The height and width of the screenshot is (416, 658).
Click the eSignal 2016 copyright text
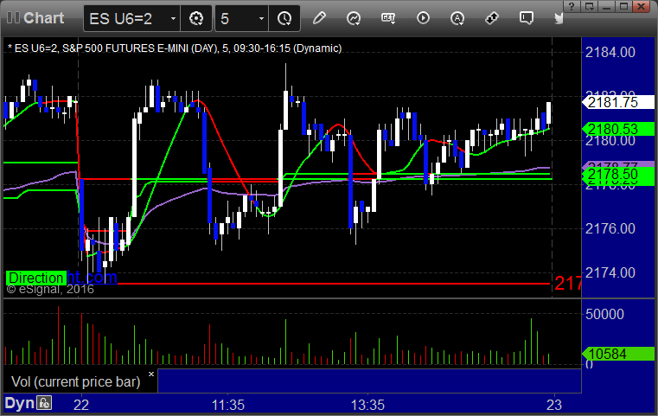50,289
